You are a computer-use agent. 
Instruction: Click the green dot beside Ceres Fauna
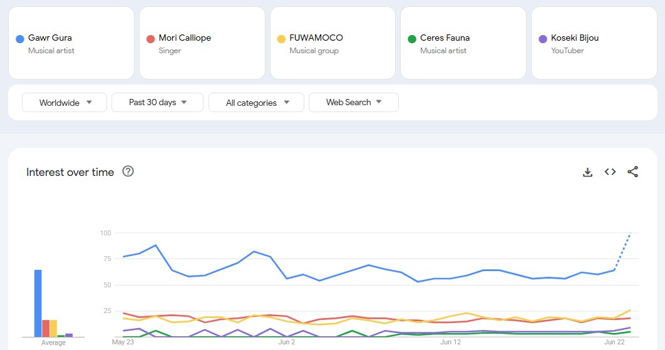tap(412, 39)
